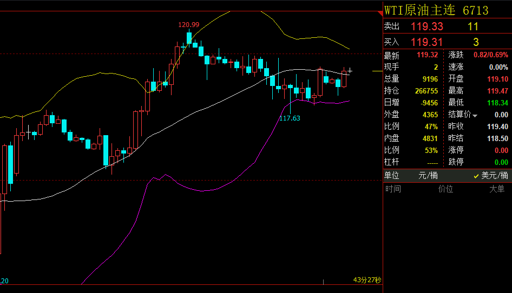This screenshot has height=293, width=512.
Task: Click the 内盘 value 4831
Action: pyautogui.click(x=430, y=139)
